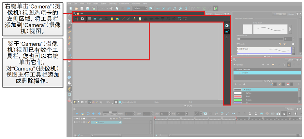This screenshot has width=304, height=139.
Task: Switch to the Library tab
Action: 291,14
